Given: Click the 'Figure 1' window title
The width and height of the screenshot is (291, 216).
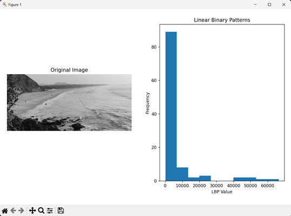Looking at the screenshot, I should coord(15,5).
